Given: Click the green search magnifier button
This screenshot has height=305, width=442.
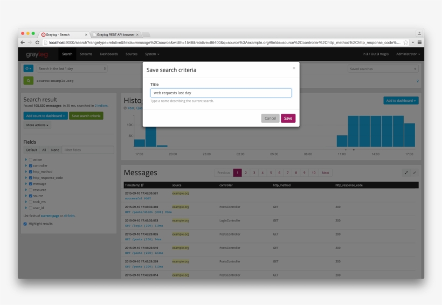Looking at the screenshot, I should pyautogui.click(x=28, y=81).
